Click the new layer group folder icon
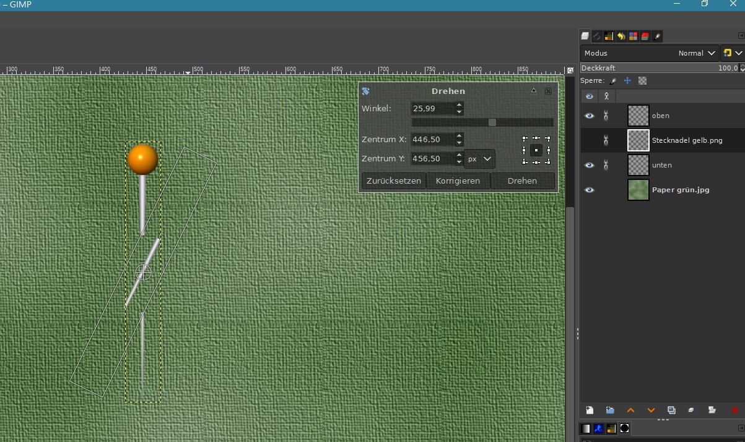The height and width of the screenshot is (442, 745). [x=610, y=410]
